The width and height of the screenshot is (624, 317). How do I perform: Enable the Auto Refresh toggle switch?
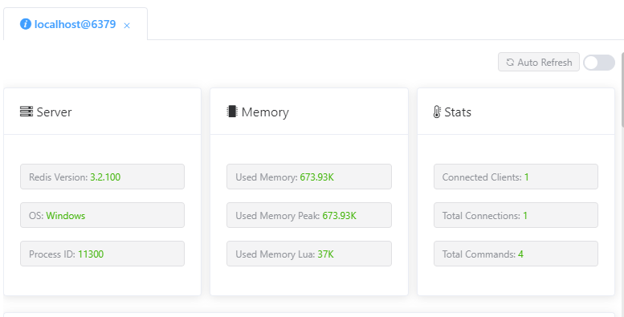(599, 63)
